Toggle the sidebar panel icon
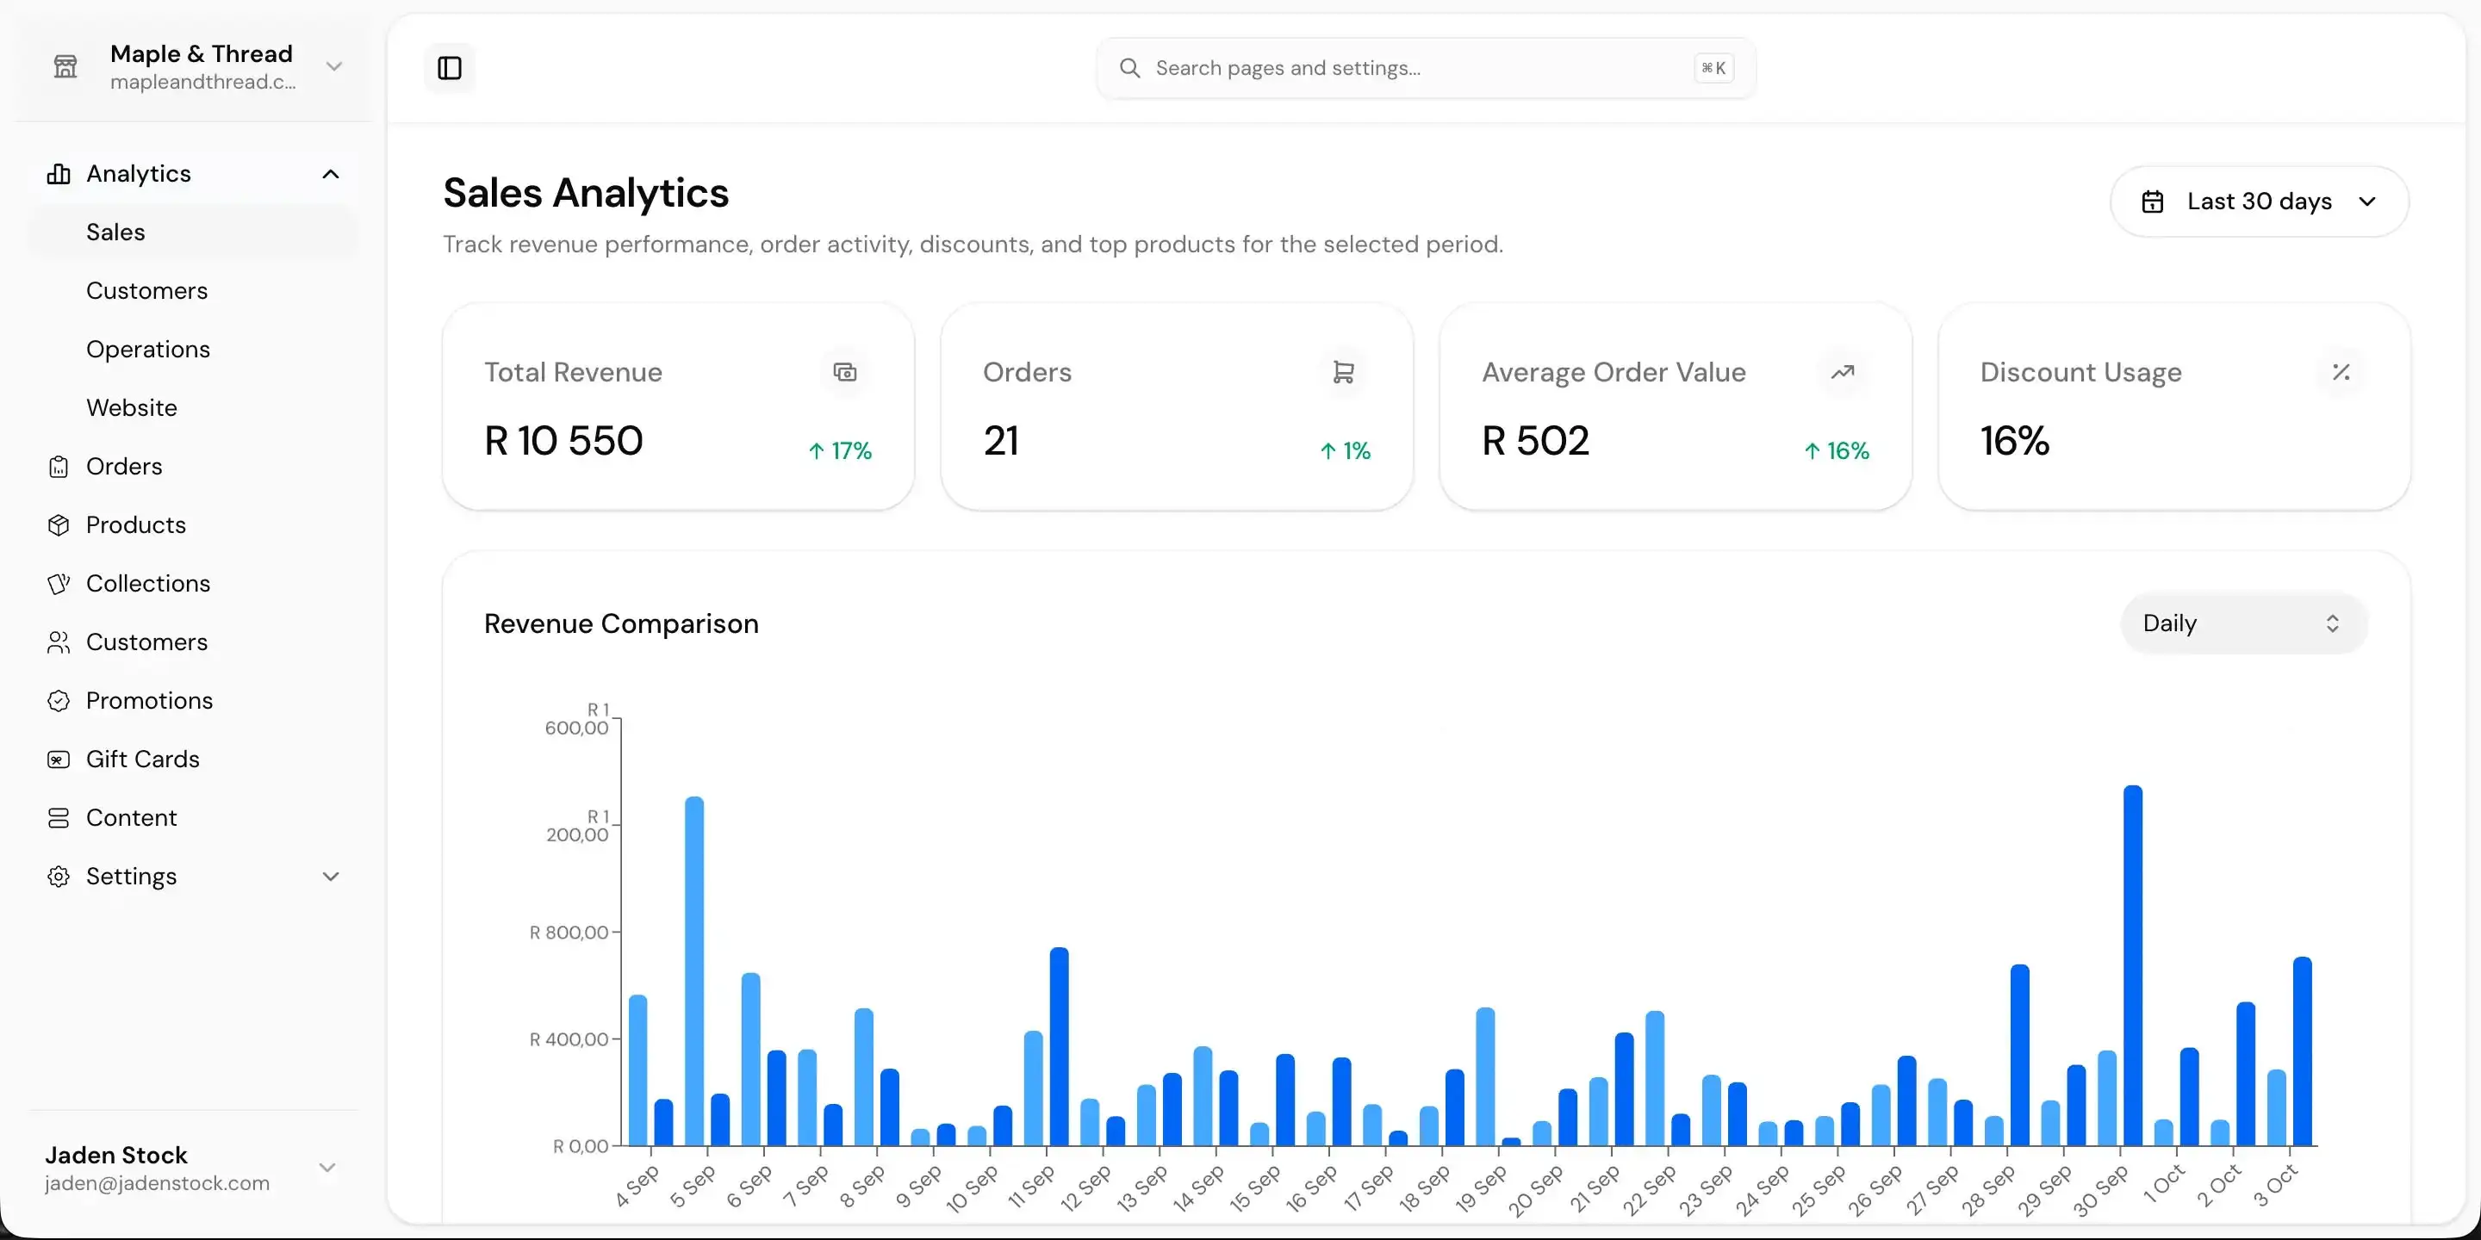Viewport: 2481px width, 1240px height. pos(450,67)
